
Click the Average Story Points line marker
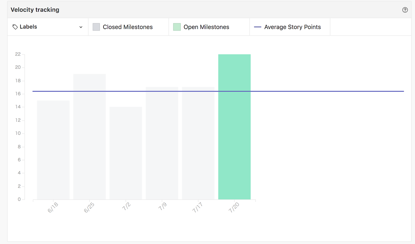click(257, 27)
